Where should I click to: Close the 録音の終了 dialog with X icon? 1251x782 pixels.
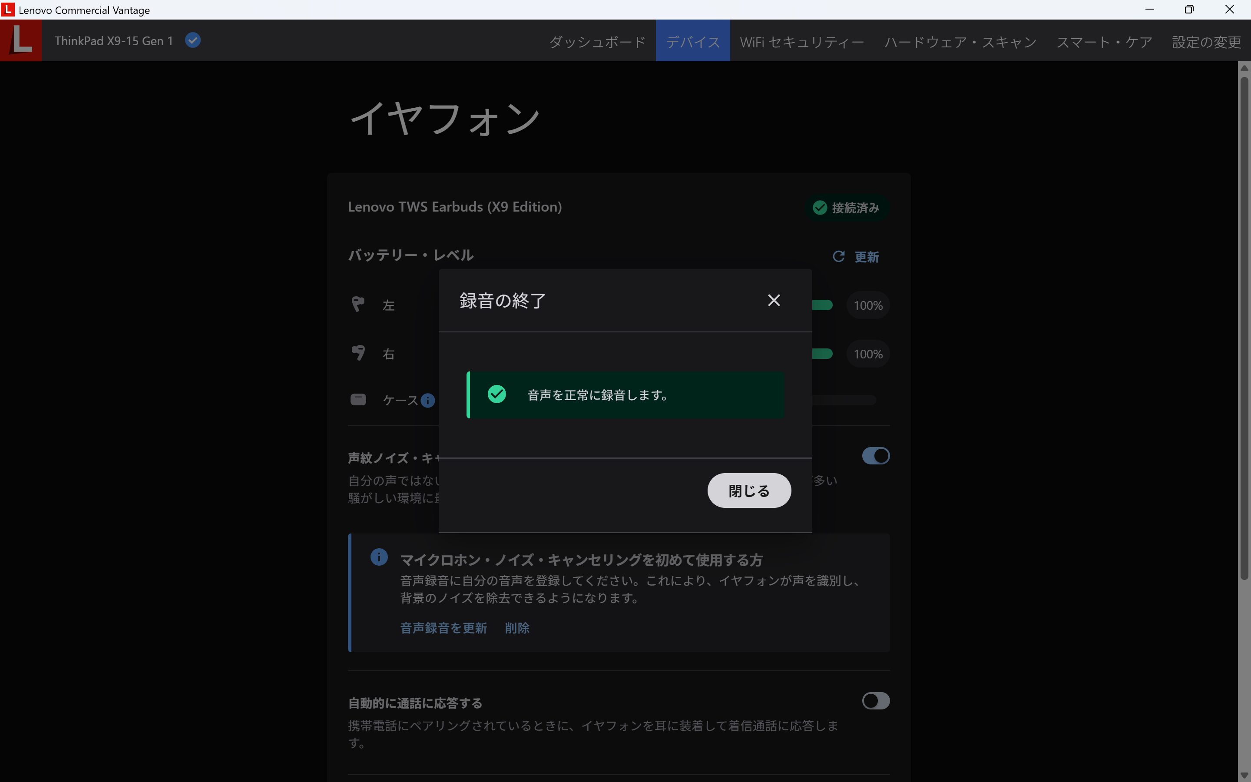coord(773,300)
